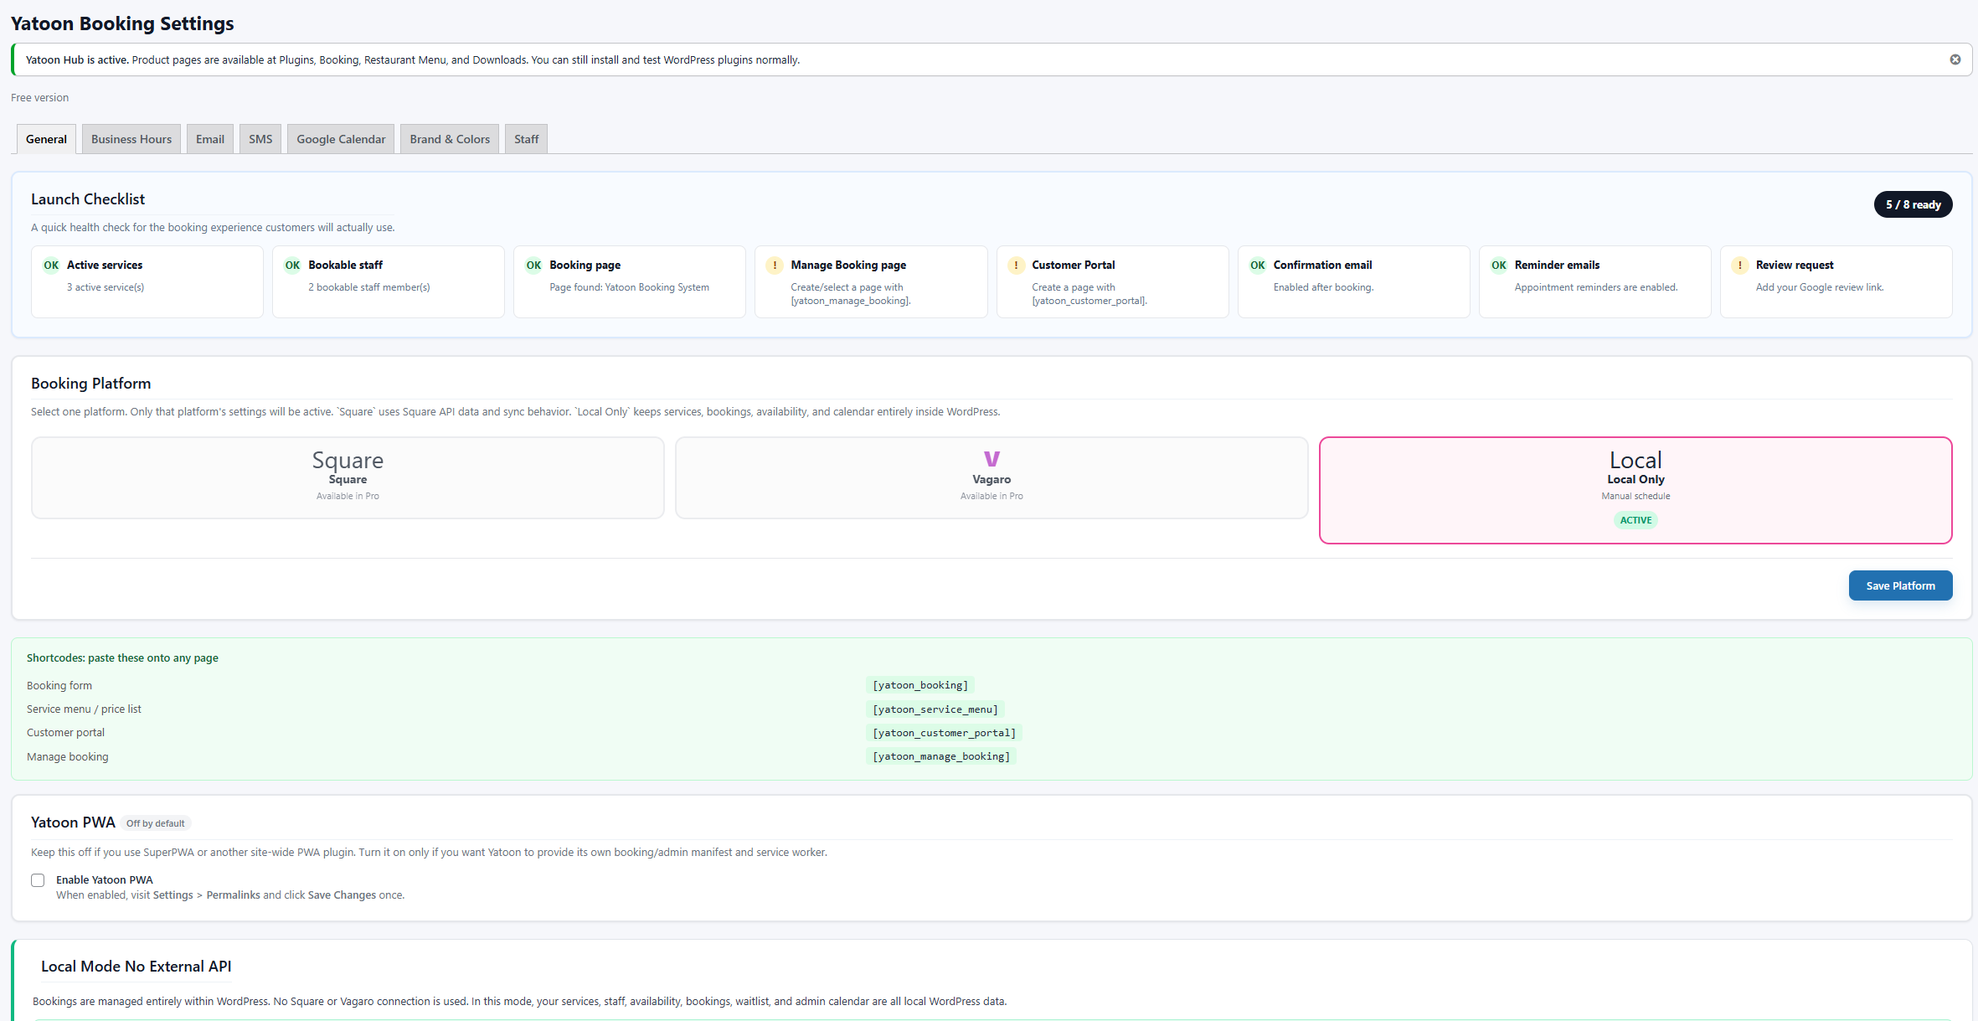Click the OK badge for Booking page

coord(533,266)
